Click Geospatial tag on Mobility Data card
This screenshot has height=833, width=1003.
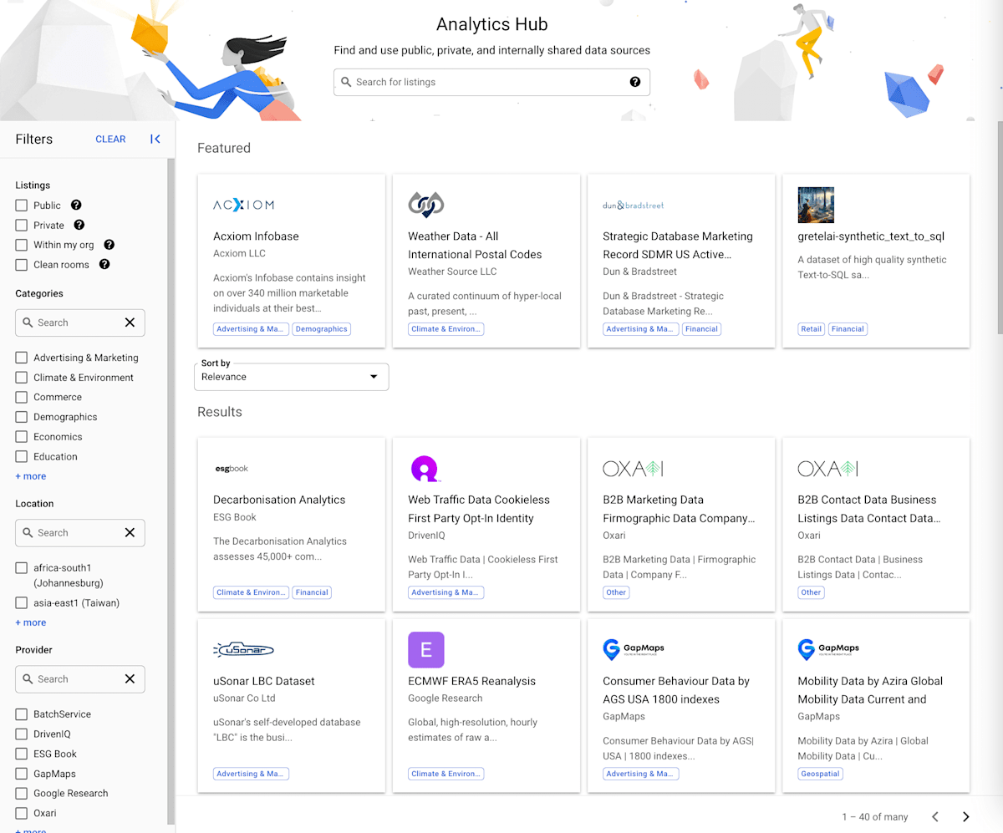pos(820,774)
